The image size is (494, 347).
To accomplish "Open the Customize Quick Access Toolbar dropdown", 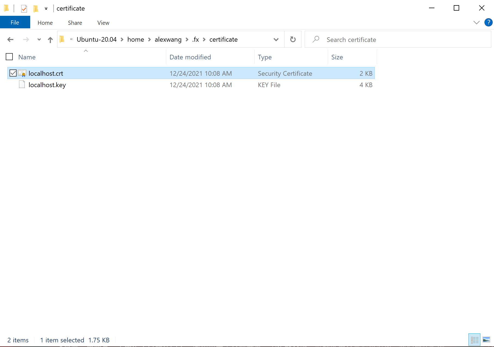I will click(x=46, y=8).
